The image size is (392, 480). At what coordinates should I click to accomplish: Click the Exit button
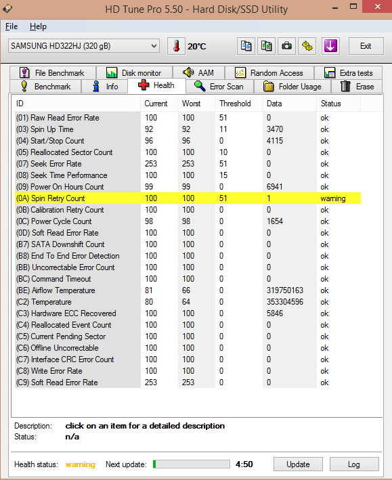[366, 46]
